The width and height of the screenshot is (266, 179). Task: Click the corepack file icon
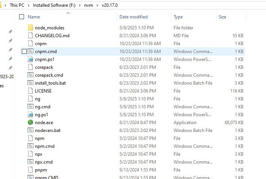point(30,67)
